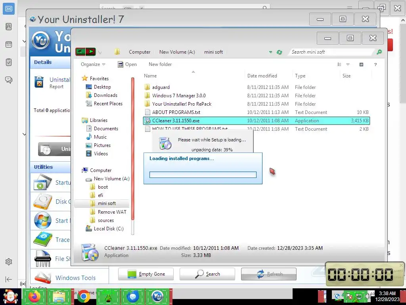Open the view options dropdown arrow
This screenshot has height=305, width=406.
pos(348,64)
